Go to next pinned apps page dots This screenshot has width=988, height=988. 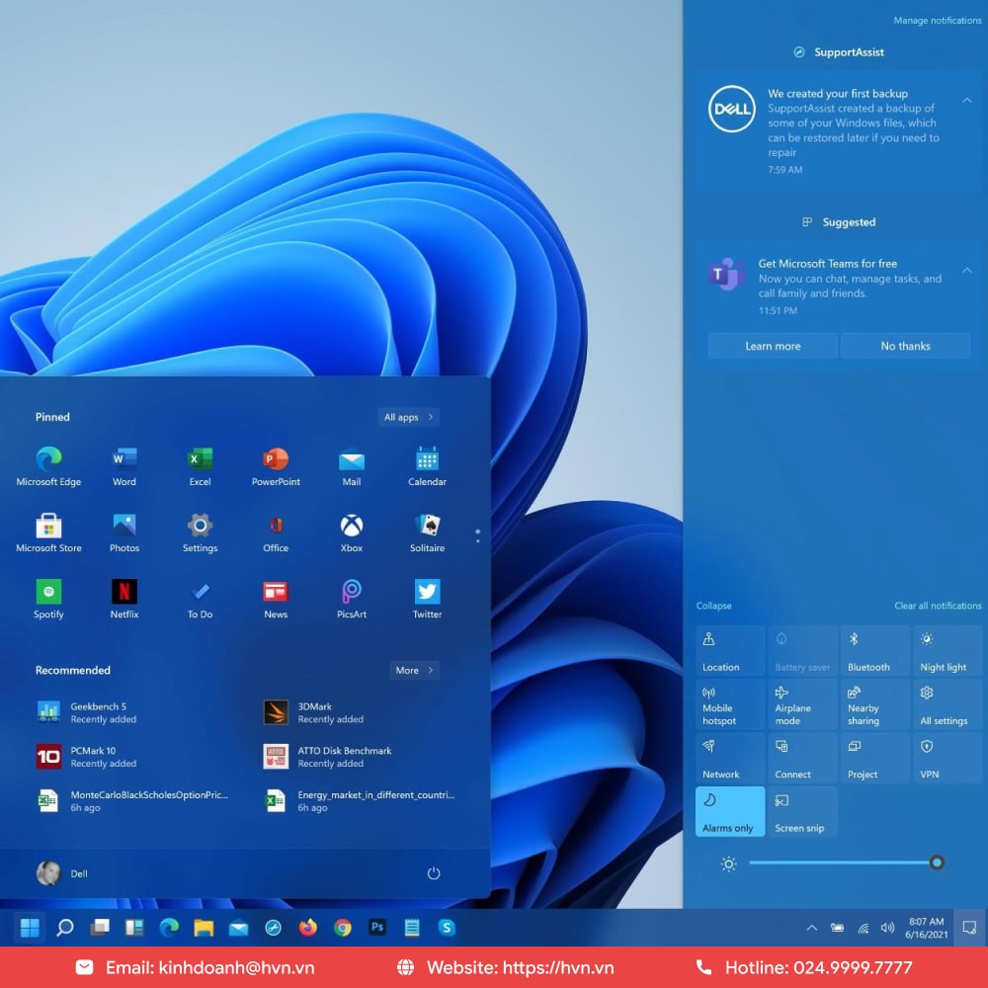pos(477,535)
